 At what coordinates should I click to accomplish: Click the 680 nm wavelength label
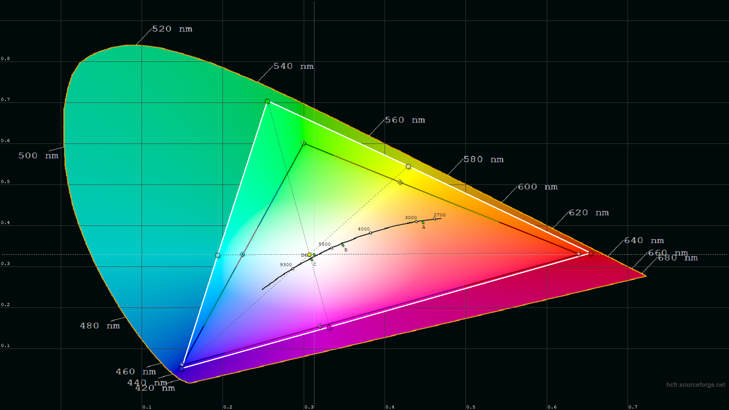click(x=678, y=258)
